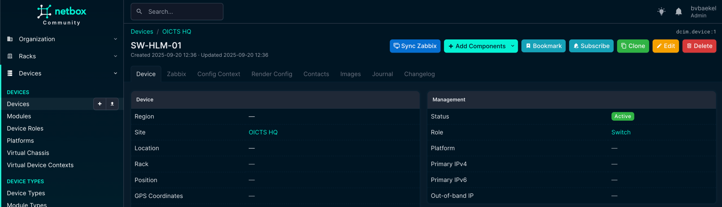Collapse the Devices sidebar section

pyautogui.click(x=62, y=73)
